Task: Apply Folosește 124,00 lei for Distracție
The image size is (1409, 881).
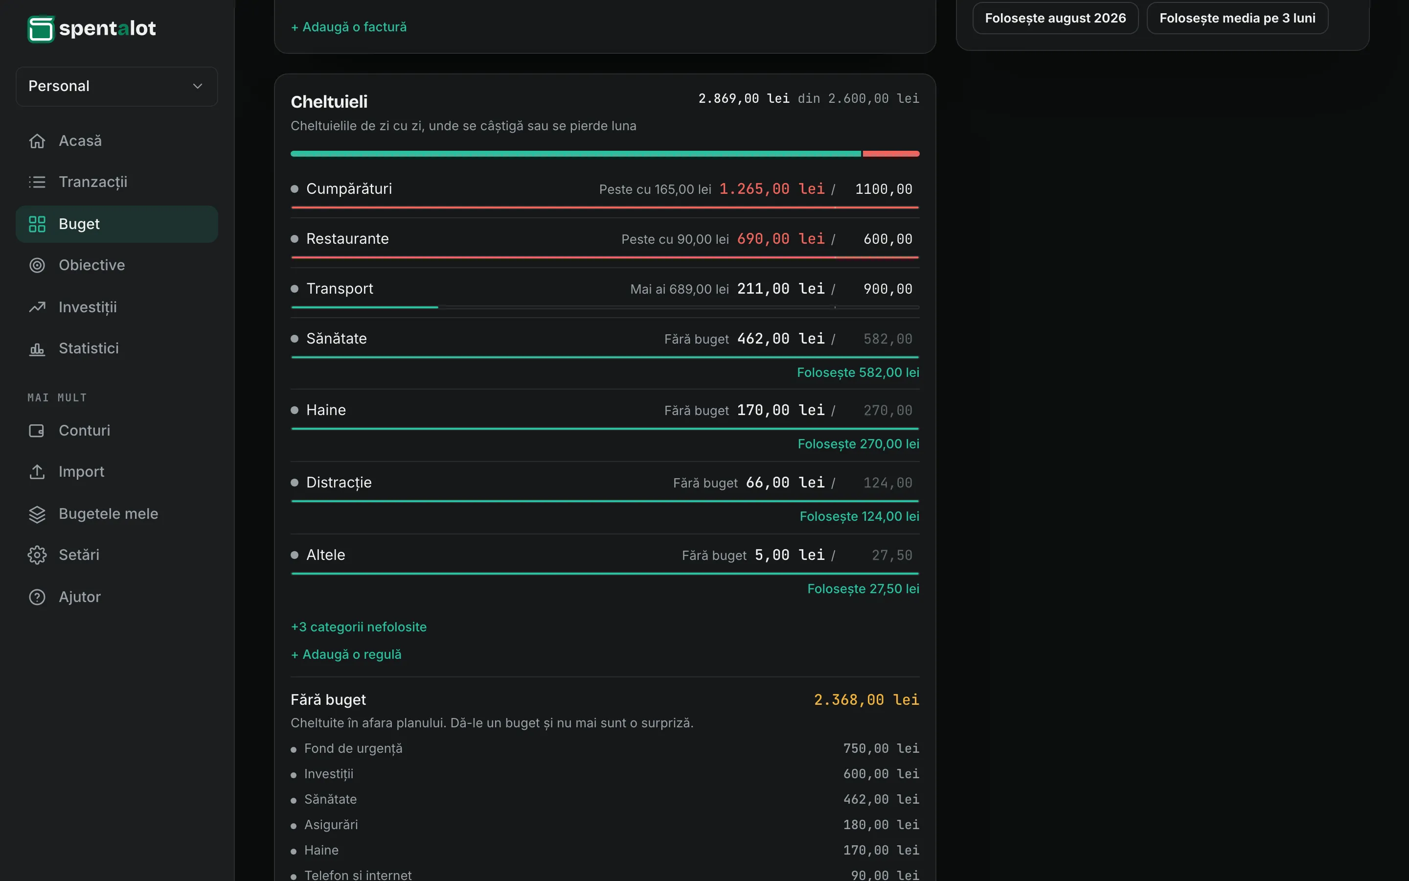Action: point(860,516)
